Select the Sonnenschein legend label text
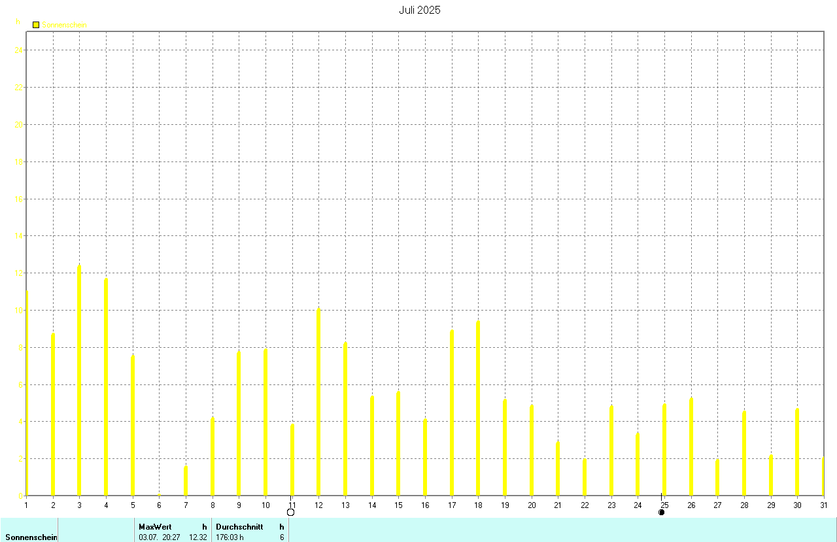837x542 pixels. (x=64, y=25)
